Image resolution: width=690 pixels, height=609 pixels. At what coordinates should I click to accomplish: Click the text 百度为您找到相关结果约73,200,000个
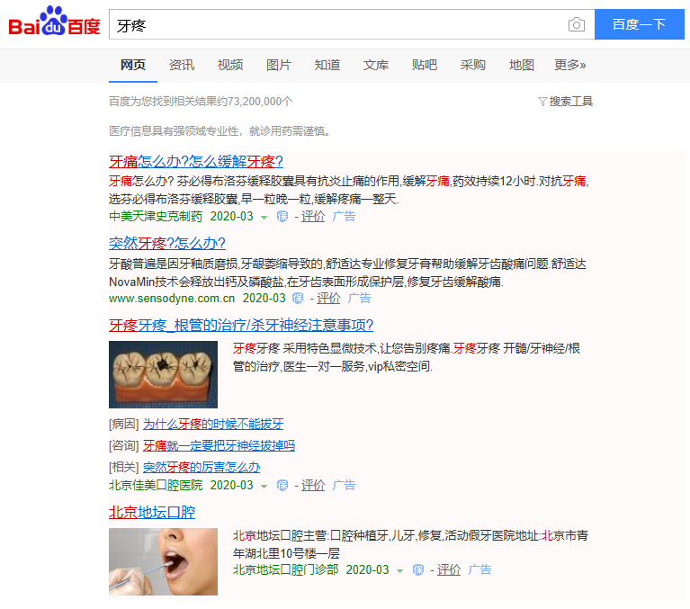coord(201,102)
